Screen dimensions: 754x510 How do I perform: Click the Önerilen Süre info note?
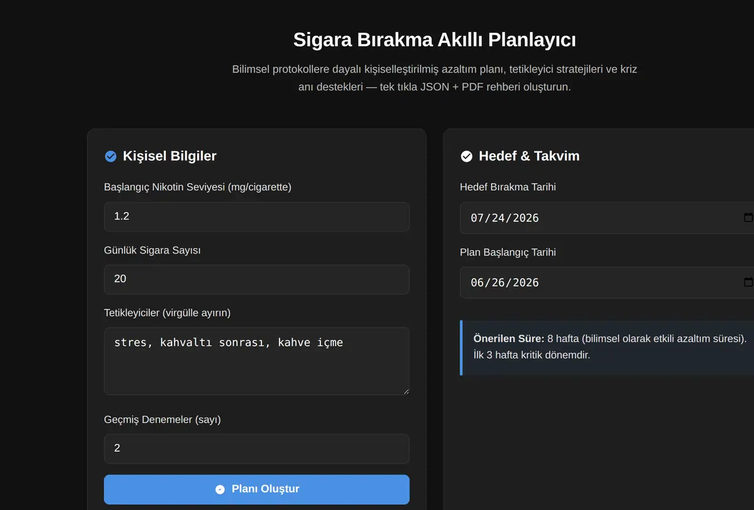[x=607, y=347]
